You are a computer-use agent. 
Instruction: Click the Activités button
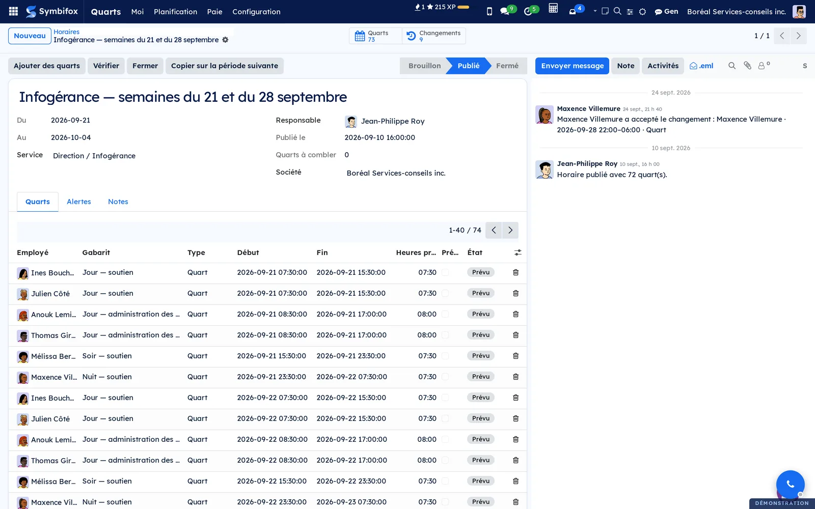click(x=663, y=66)
